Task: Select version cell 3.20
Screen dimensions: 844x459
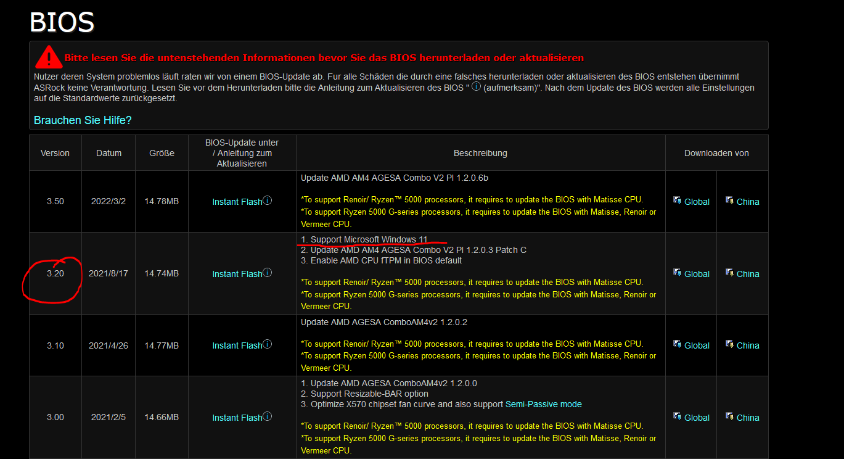Action: (55, 274)
